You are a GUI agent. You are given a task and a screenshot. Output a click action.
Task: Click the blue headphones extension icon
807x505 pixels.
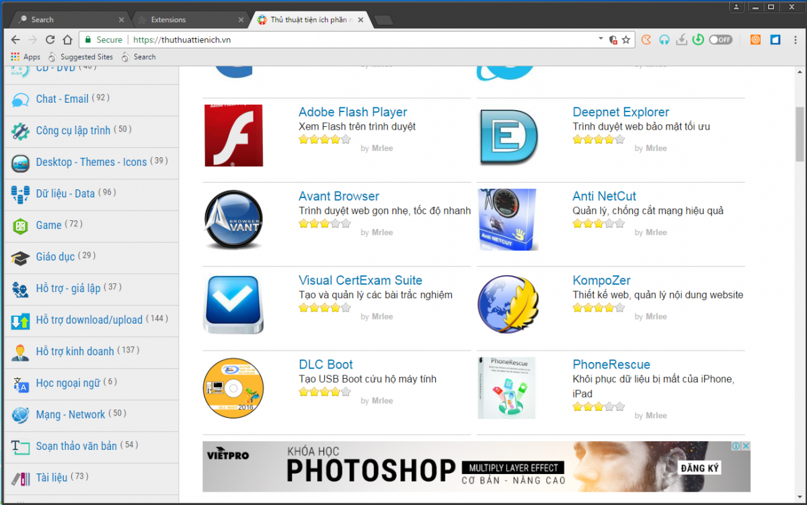[x=664, y=40]
